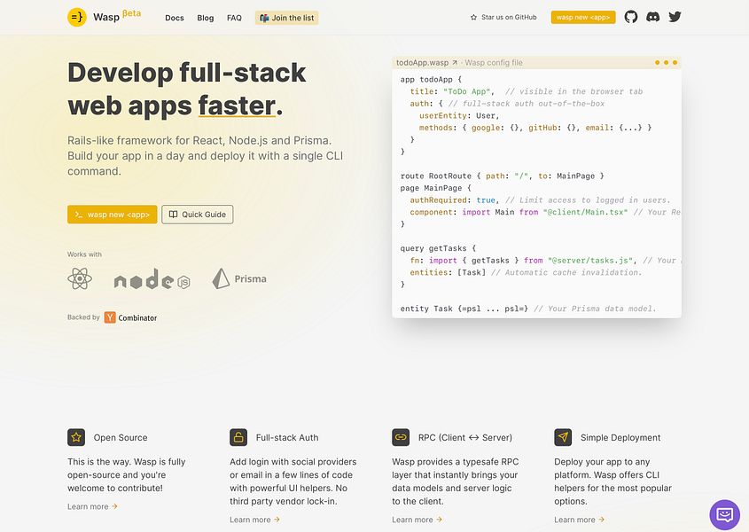The width and height of the screenshot is (749, 532).
Task: Click Learn more under Open Source
Action: tap(92, 506)
